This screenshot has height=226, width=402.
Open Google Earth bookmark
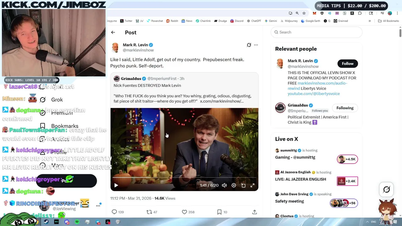(x=310, y=21)
